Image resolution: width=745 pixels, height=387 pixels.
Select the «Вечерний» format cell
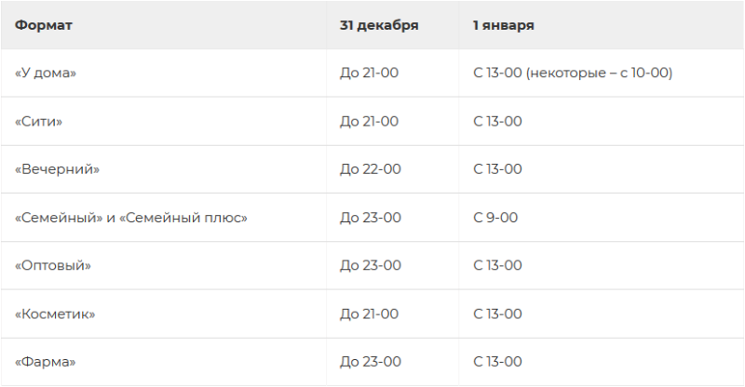tap(57, 169)
